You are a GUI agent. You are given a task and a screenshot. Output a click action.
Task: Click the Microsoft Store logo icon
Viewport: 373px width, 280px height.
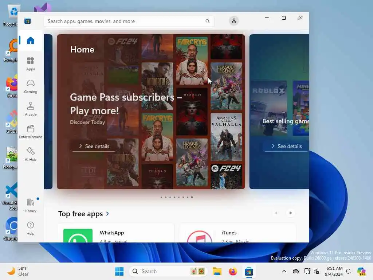27,21
